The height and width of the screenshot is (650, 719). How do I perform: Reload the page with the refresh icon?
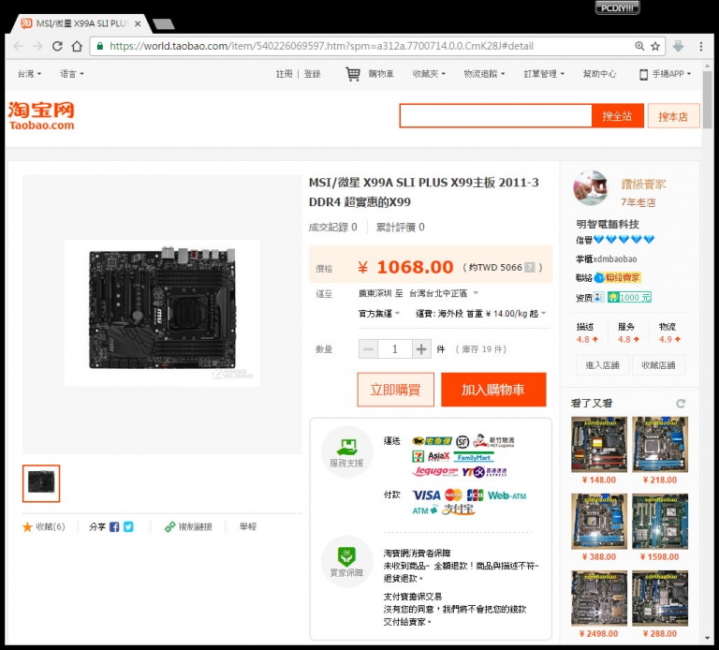tap(57, 46)
